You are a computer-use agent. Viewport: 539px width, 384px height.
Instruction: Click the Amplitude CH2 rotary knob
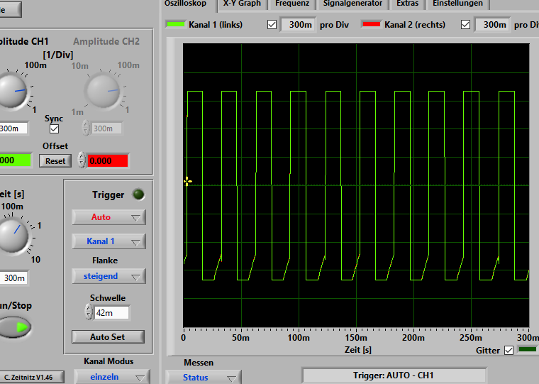(x=104, y=92)
